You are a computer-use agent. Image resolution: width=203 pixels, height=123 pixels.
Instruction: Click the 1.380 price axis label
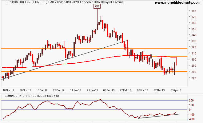point(193,11)
